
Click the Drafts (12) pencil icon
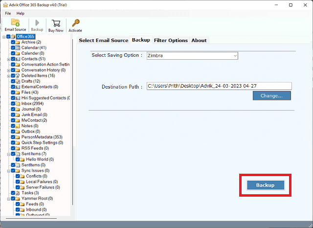pos(18,81)
